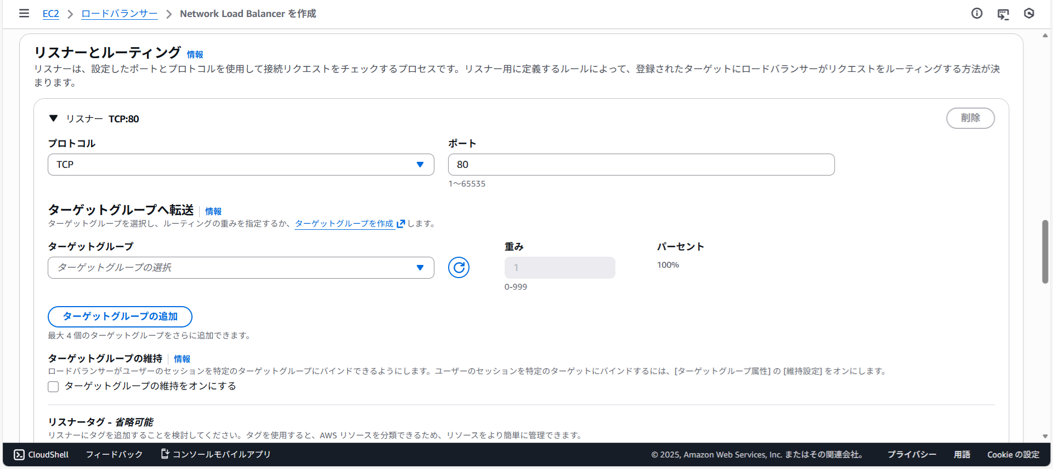The height and width of the screenshot is (469, 1053).
Task: Enable ターゲットグループの維持 checkbox
Action: [53, 387]
